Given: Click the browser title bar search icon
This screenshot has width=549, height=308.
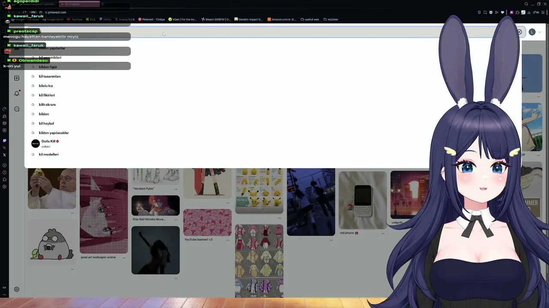Looking at the screenshot, I should coord(526,4).
